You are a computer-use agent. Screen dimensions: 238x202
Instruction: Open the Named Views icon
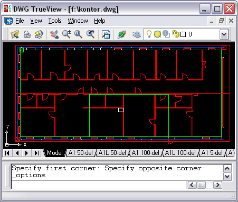tap(106, 34)
